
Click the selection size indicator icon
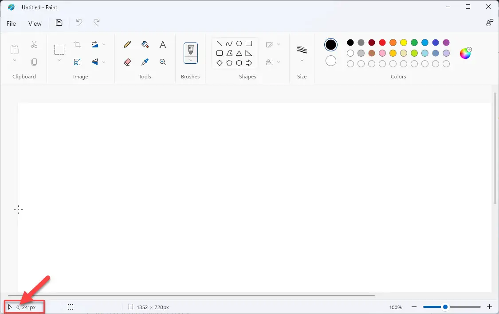71,307
